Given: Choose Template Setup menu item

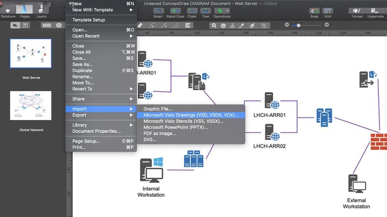Looking at the screenshot, I should pyautogui.click(x=102, y=20).
